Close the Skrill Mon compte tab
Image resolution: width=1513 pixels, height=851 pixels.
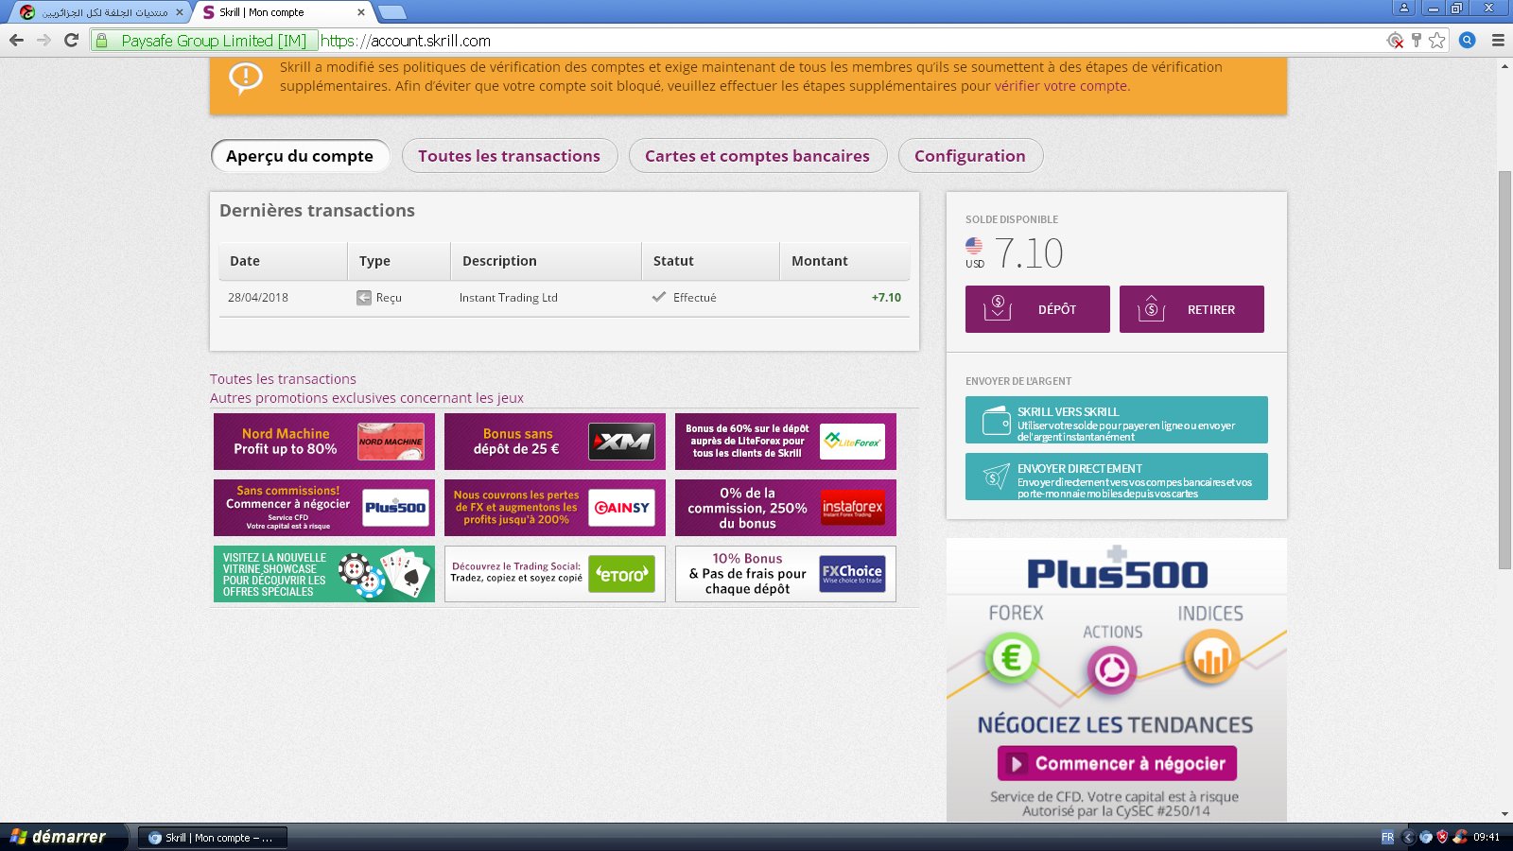[361, 12]
